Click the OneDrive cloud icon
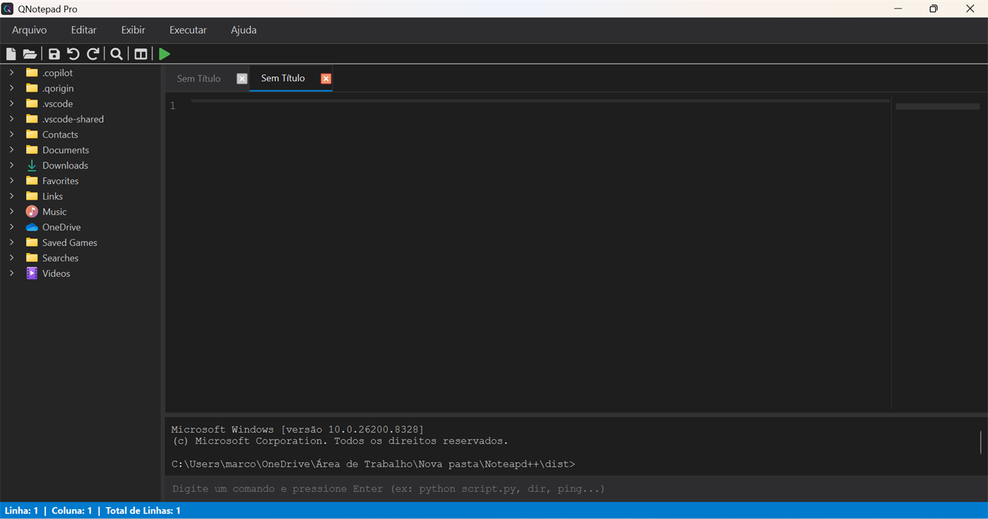The height and width of the screenshot is (519, 988). 32,227
